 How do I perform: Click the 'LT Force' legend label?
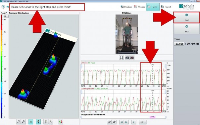pos(84,63)
